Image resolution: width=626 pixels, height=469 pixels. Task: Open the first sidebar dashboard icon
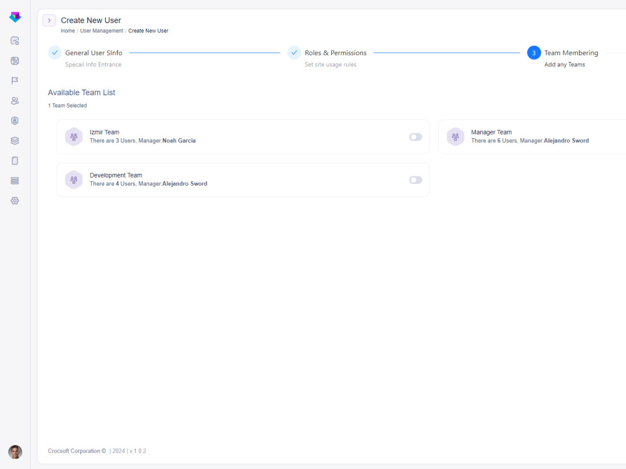(15, 41)
